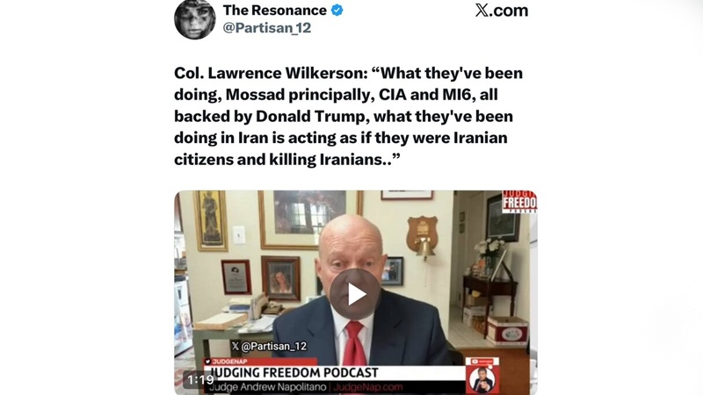The width and height of the screenshot is (703, 395).
Task: Open The Resonance profile avatar
Action: tap(194, 19)
